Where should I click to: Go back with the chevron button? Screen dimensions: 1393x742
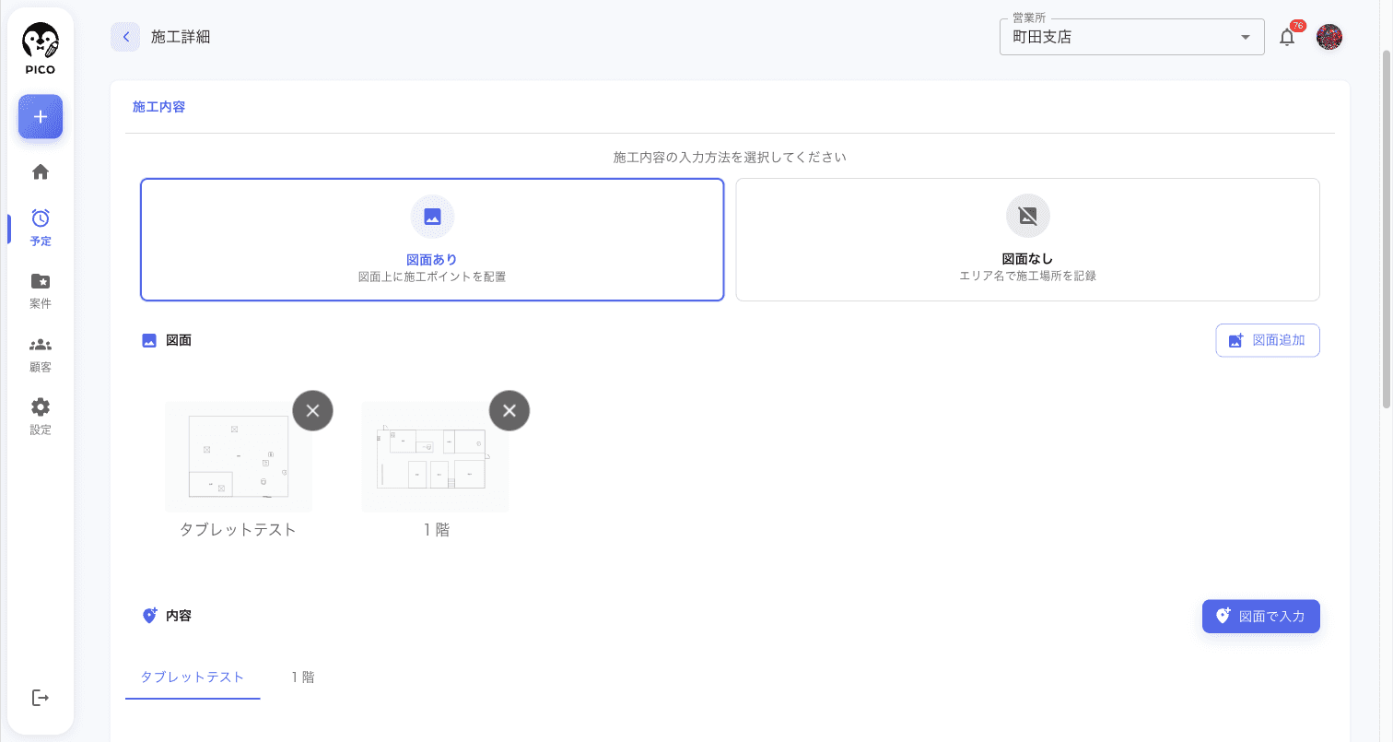point(125,37)
